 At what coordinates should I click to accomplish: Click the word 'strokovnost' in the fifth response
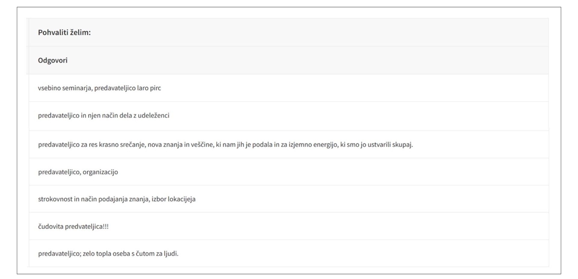[55, 199]
